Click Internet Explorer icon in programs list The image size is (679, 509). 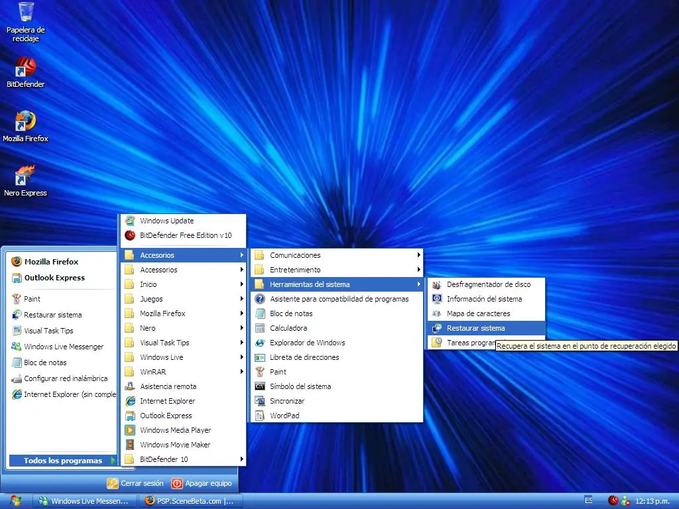(x=130, y=401)
